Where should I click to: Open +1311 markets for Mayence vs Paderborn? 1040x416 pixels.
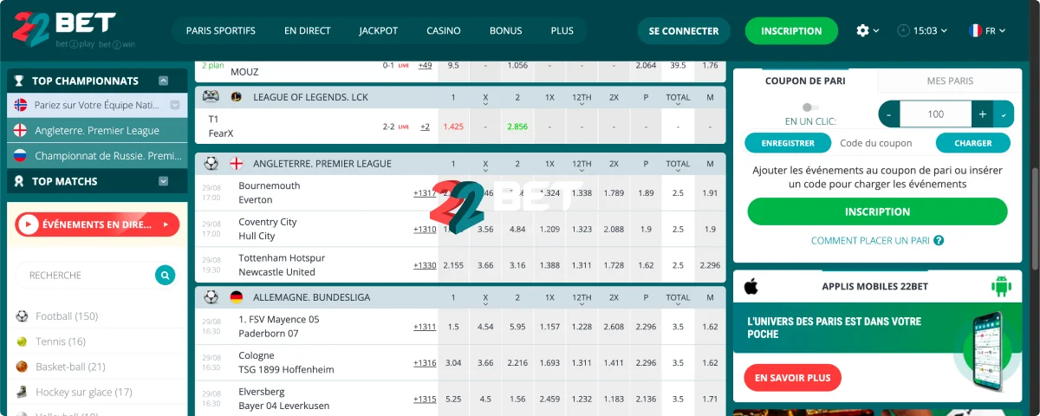425,327
